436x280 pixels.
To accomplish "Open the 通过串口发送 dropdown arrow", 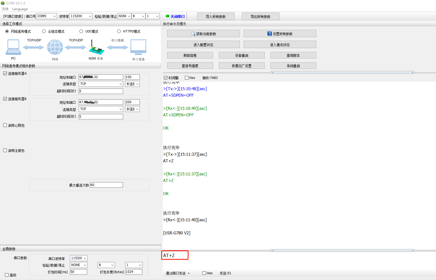I will click(188, 273).
